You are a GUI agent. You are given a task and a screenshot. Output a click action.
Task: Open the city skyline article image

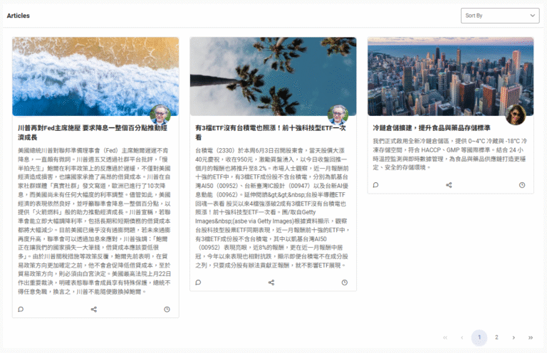[x=451, y=77]
